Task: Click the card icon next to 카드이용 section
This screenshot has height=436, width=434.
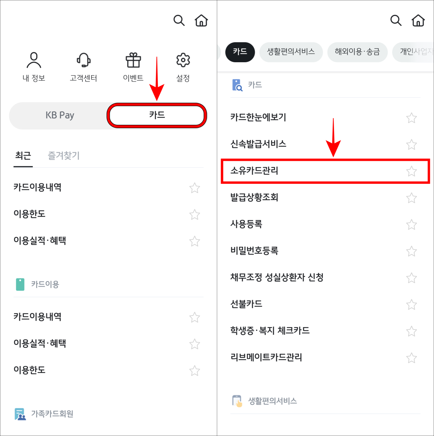Action: (x=20, y=284)
